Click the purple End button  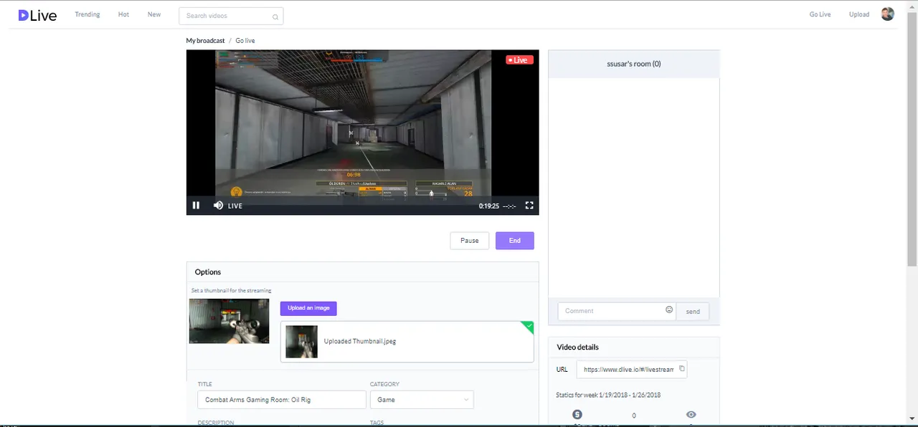pos(515,241)
